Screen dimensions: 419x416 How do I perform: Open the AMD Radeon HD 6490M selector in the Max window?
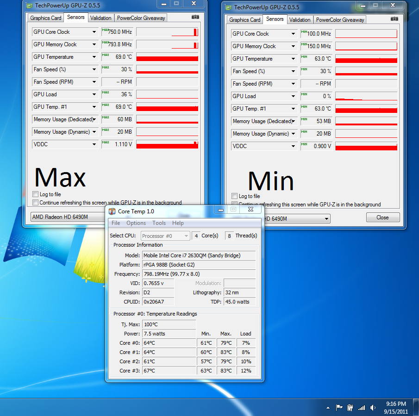pyautogui.click(x=68, y=217)
